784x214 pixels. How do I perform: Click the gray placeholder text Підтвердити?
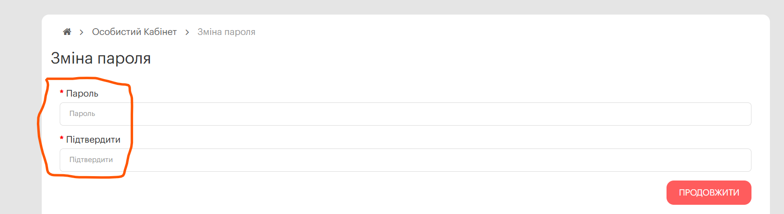pyautogui.click(x=91, y=160)
